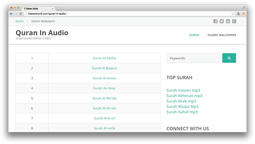Open the Google Plus social icon

coord(234,21)
